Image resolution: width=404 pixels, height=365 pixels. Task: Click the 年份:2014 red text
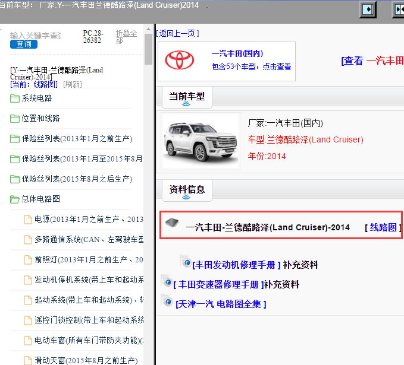point(267,156)
